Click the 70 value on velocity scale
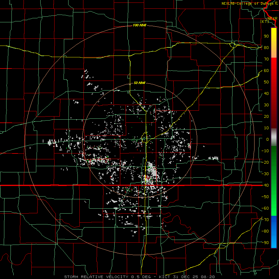Image resolution: width=279 pixels, height=279 pixels. [x=266, y=59]
